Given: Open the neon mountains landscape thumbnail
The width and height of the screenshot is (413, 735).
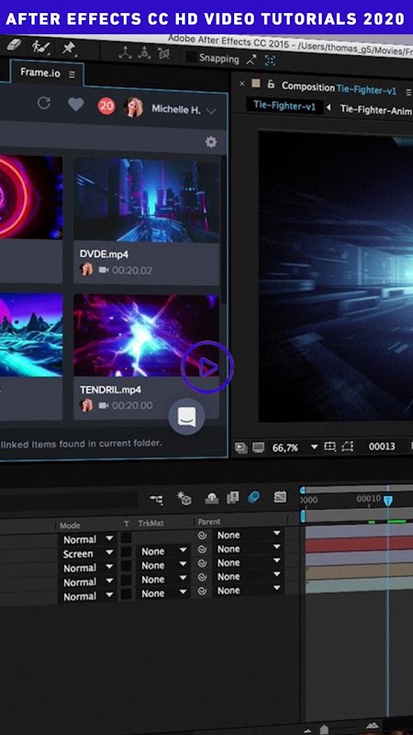Looking at the screenshot, I should pyautogui.click(x=31, y=334).
